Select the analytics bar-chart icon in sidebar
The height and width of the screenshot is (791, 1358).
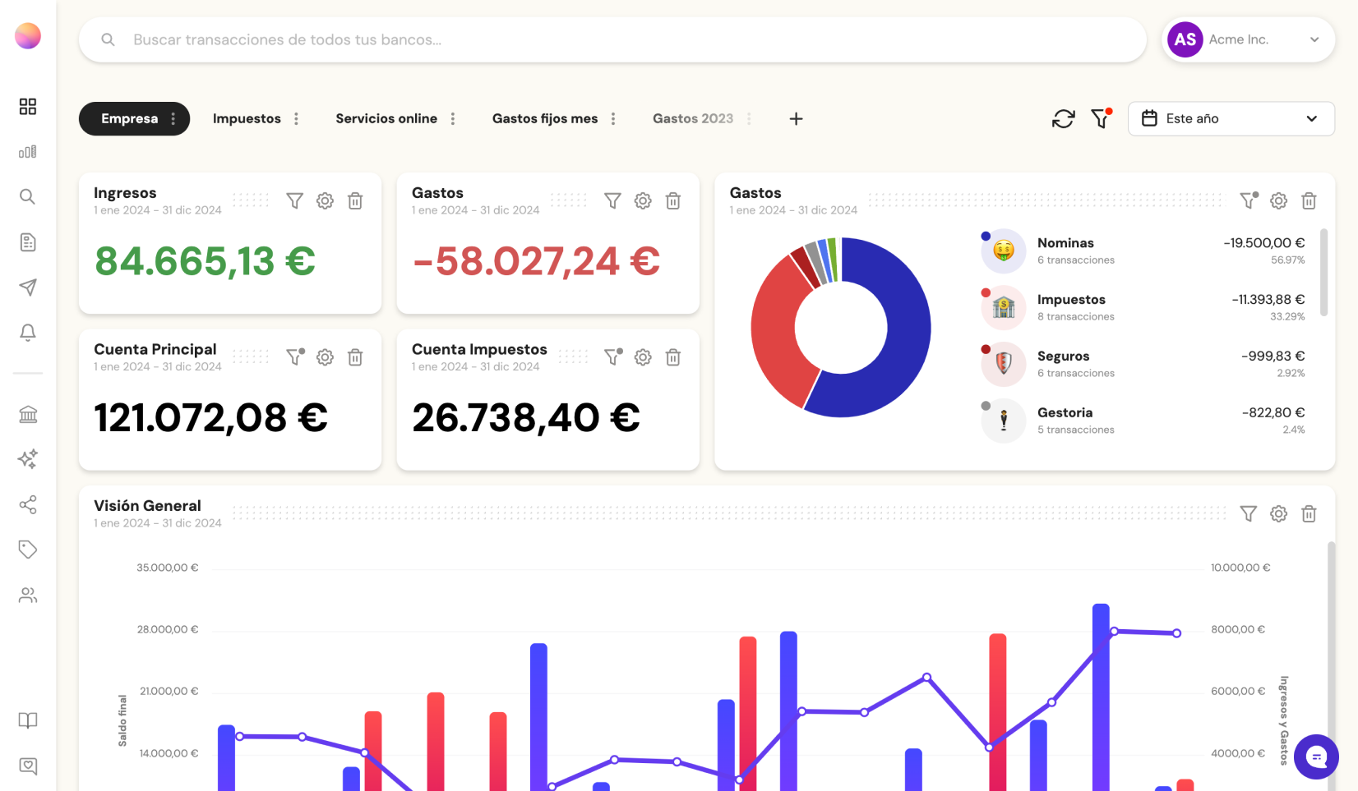point(28,152)
